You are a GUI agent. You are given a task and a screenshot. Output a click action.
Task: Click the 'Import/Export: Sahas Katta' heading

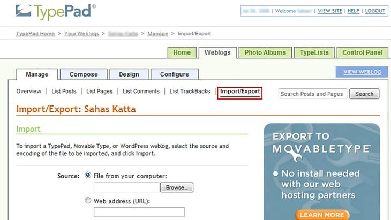pyautogui.click(x=76, y=109)
